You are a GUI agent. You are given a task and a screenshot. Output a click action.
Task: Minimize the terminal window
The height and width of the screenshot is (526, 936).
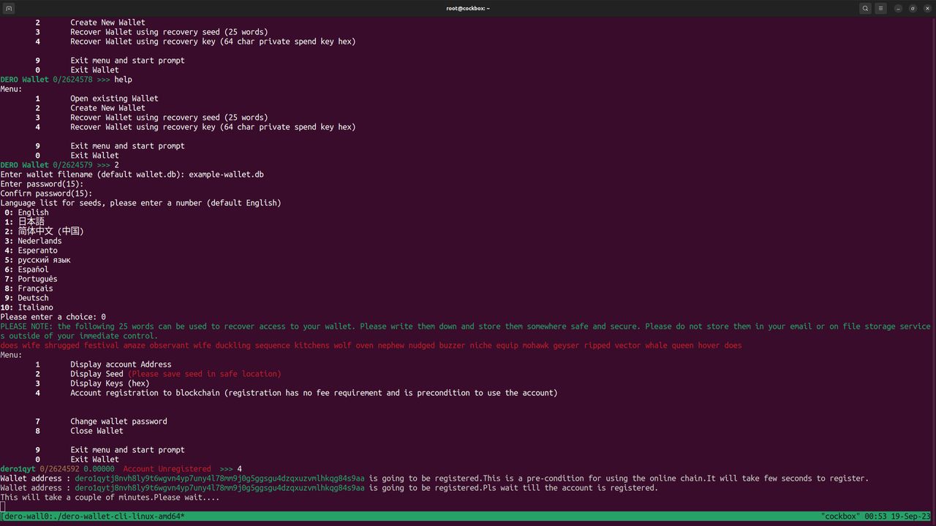898,8
